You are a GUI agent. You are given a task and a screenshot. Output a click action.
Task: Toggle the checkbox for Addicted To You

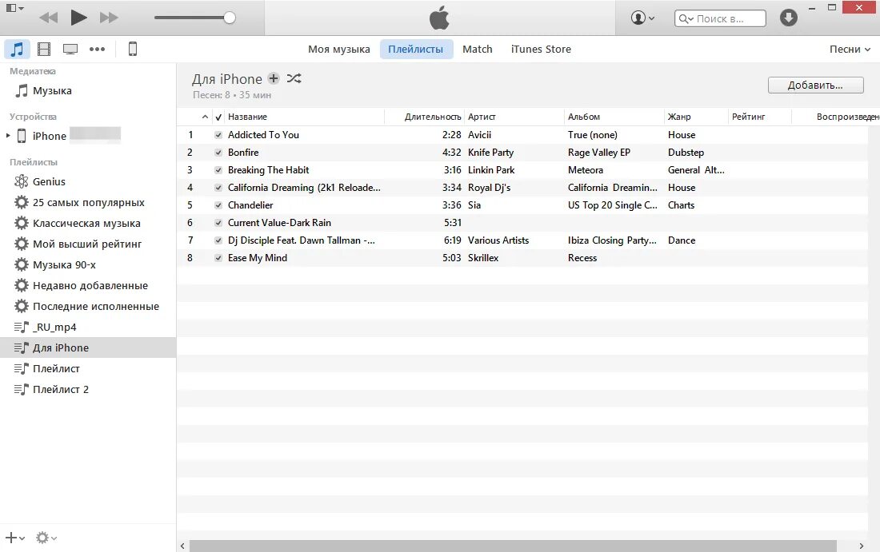[218, 135]
